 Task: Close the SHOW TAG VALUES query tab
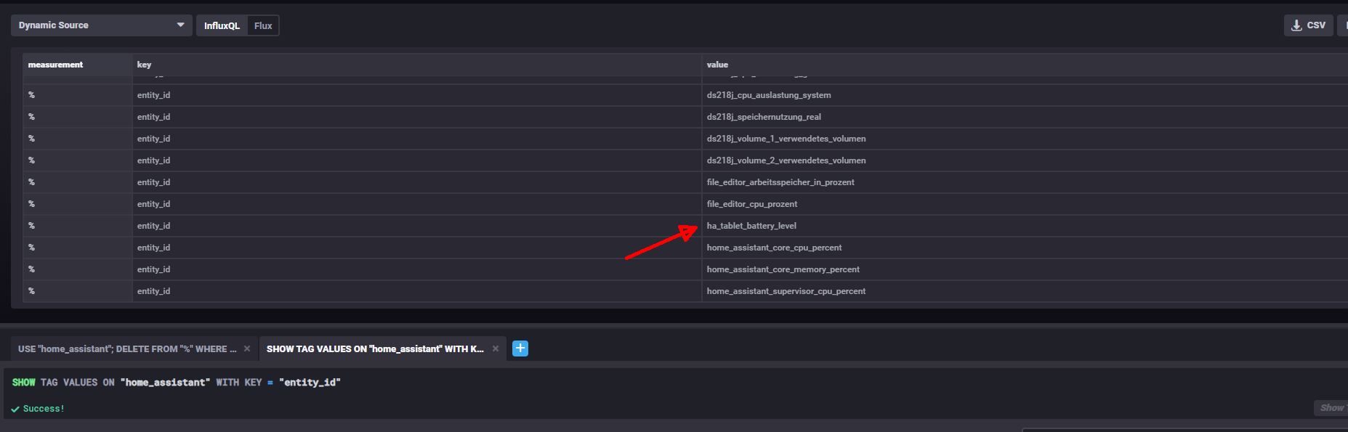(496, 349)
